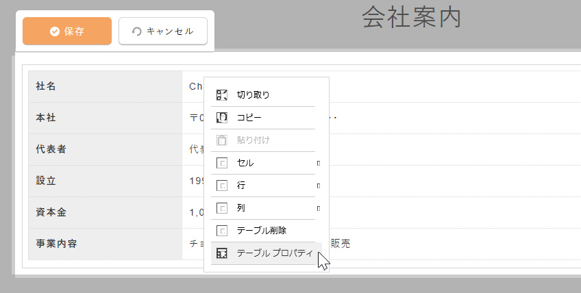Open テーブル プロパティ from the context menu
The width and height of the screenshot is (581, 293).
[x=274, y=253]
